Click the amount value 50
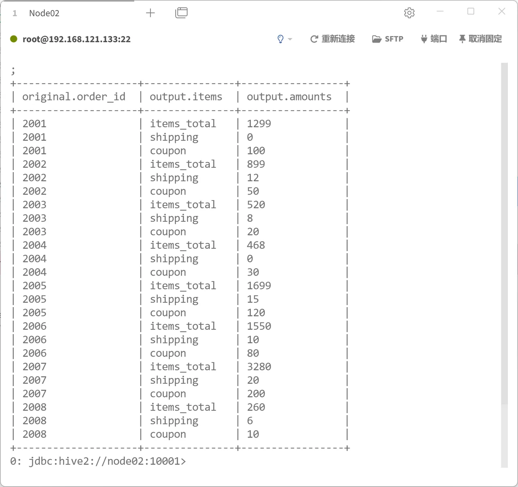This screenshot has width=518, height=487. 253,191
